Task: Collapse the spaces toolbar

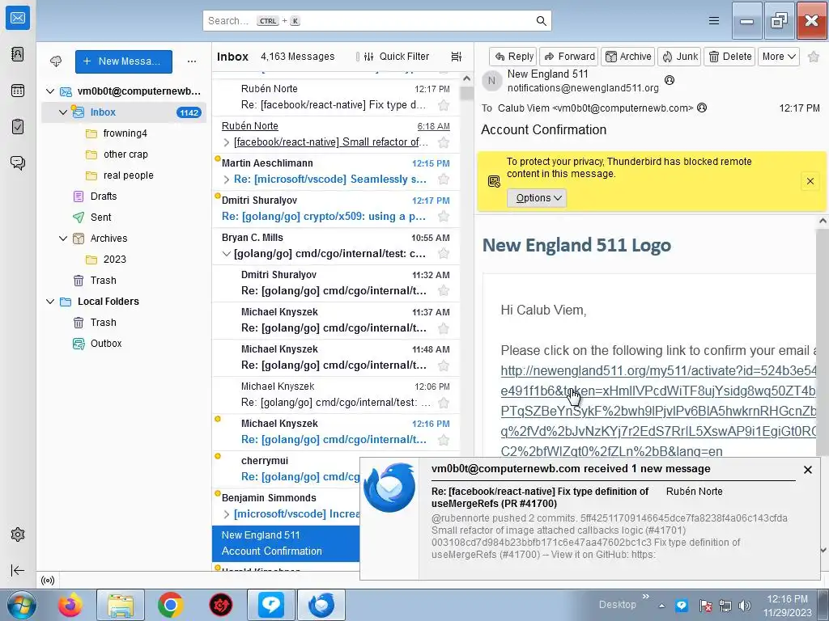Action: point(18,570)
